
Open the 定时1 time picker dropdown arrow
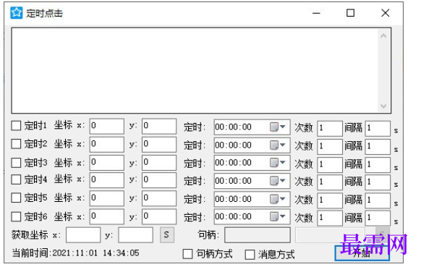click(x=282, y=127)
